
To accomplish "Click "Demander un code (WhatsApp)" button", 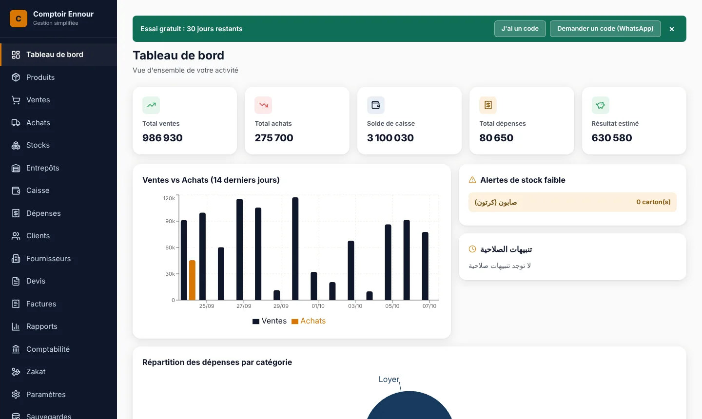I will [x=605, y=29].
